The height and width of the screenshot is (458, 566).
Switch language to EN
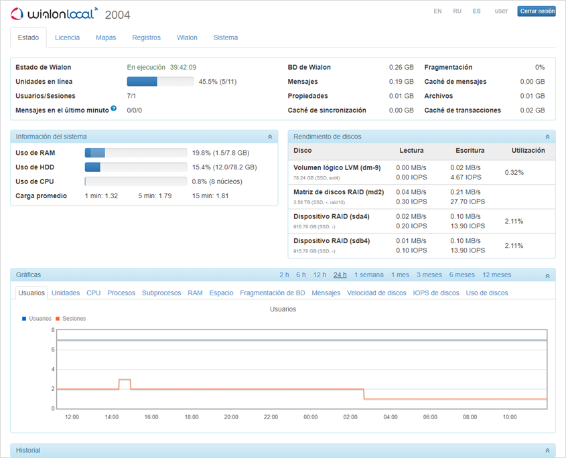[x=437, y=11]
